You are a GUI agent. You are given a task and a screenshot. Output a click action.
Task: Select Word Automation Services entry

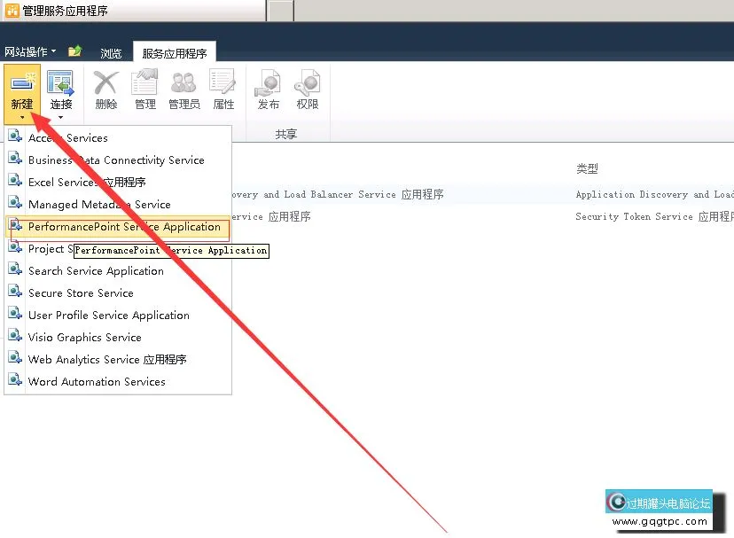click(97, 382)
